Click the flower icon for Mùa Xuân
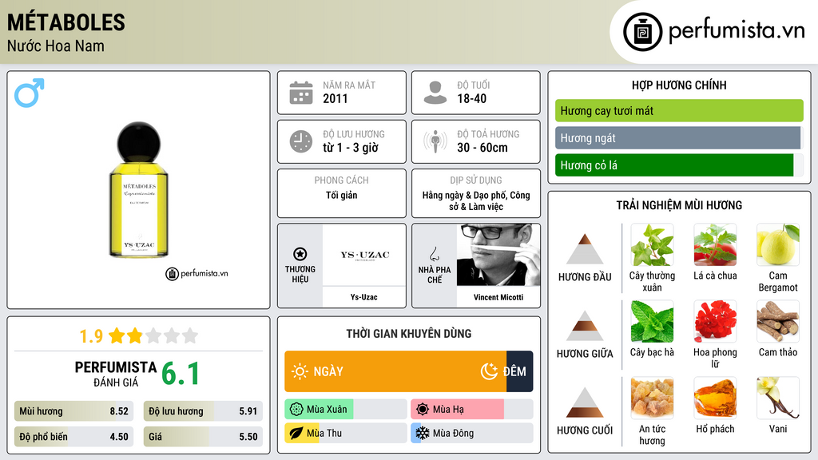 [296, 410]
